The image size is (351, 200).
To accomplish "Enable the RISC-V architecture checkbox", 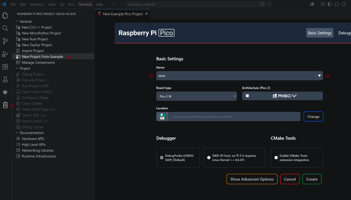I will click(x=247, y=96).
